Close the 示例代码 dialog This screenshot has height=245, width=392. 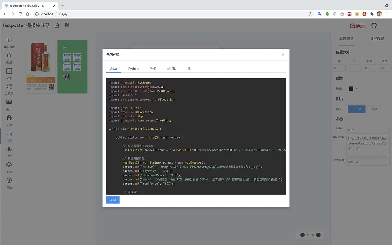[x=284, y=55]
